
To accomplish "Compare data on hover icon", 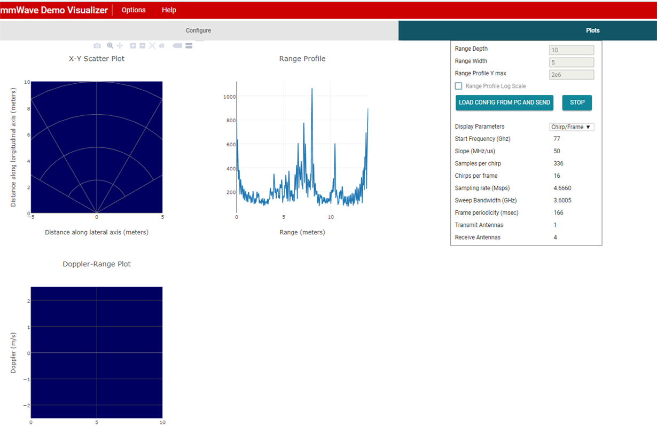I will tap(189, 46).
